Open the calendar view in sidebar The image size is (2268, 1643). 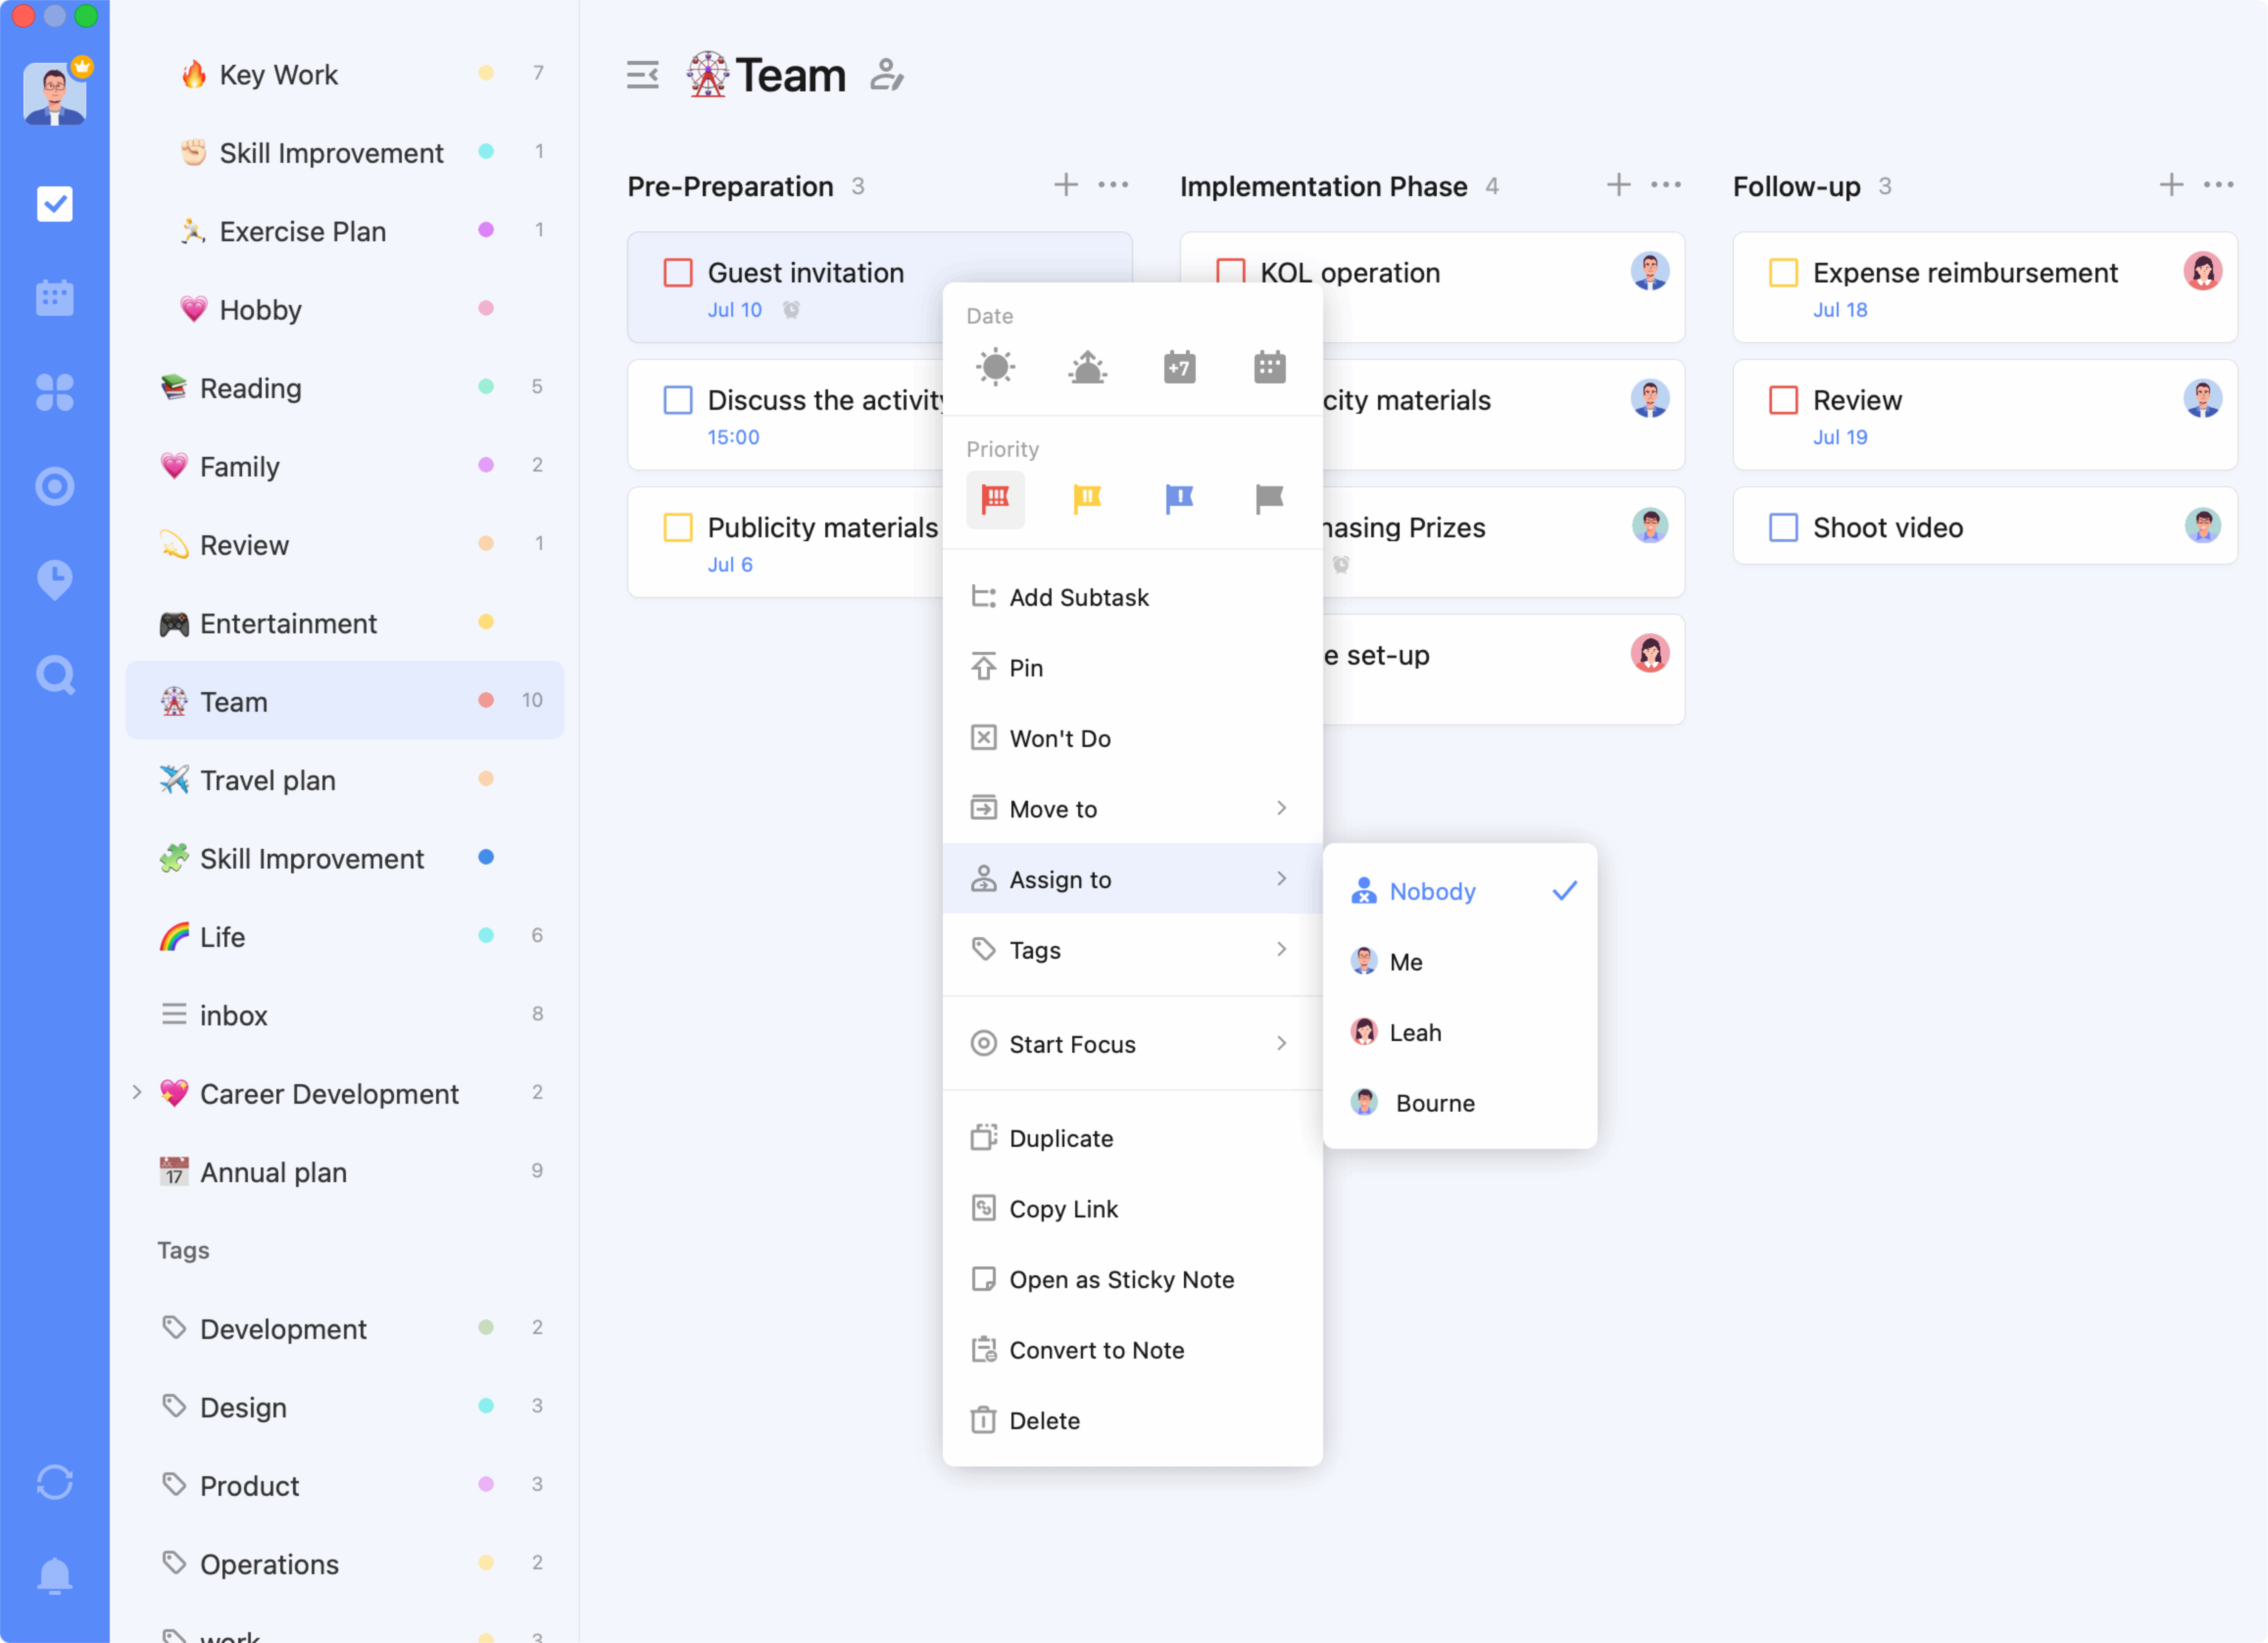[x=54, y=297]
